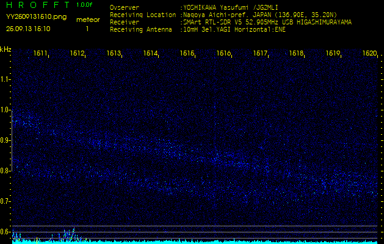Select the 1519 time marker

[333, 54]
